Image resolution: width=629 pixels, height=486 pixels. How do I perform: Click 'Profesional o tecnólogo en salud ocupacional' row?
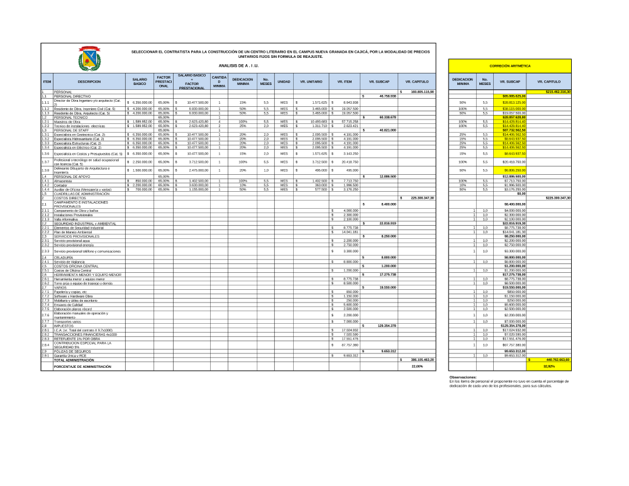pyautogui.click(x=89, y=162)
